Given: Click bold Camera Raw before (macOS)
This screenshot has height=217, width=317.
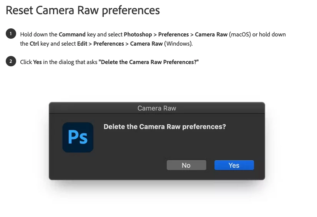Looking at the screenshot, I should (211, 35).
